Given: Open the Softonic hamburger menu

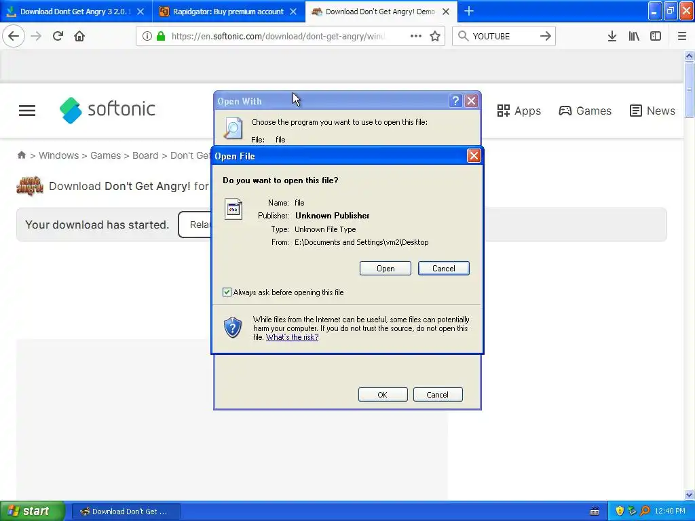Looking at the screenshot, I should coord(27,111).
